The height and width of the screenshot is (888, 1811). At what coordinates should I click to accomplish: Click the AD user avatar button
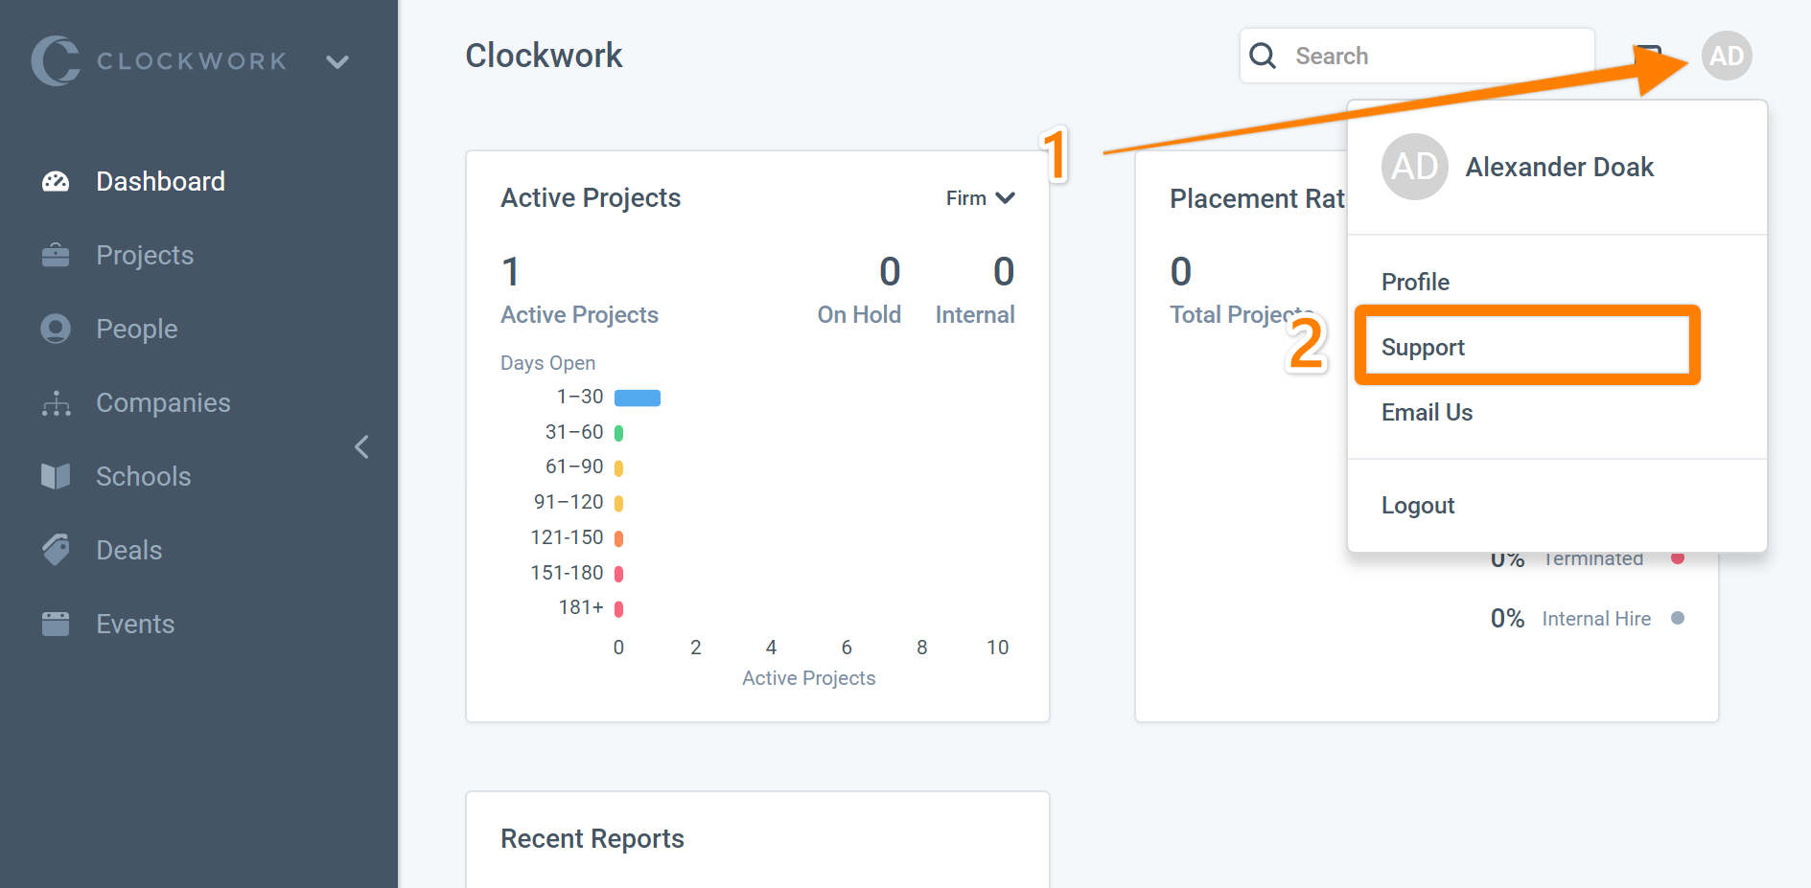(1726, 56)
